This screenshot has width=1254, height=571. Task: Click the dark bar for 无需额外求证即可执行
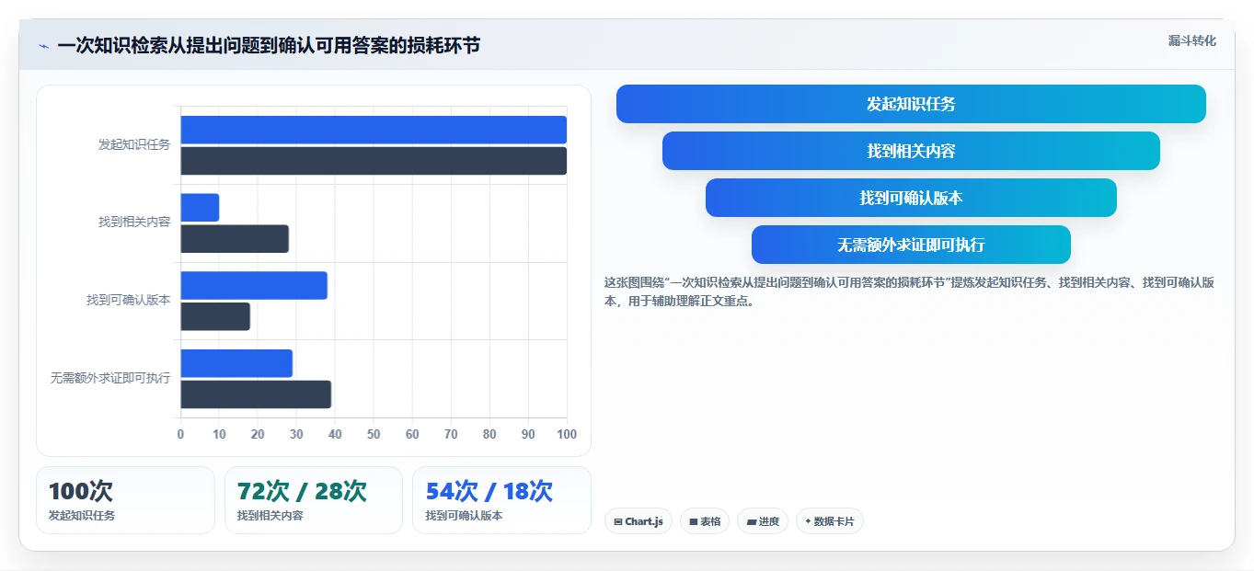[x=256, y=394]
